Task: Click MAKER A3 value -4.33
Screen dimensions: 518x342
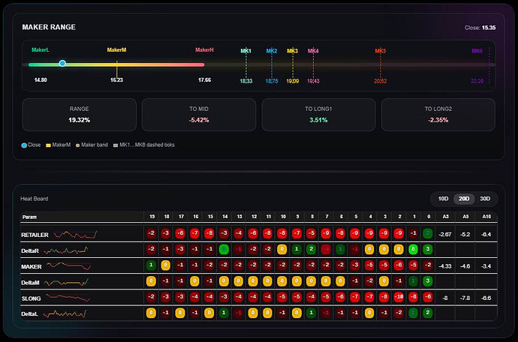Action: [x=445, y=266]
